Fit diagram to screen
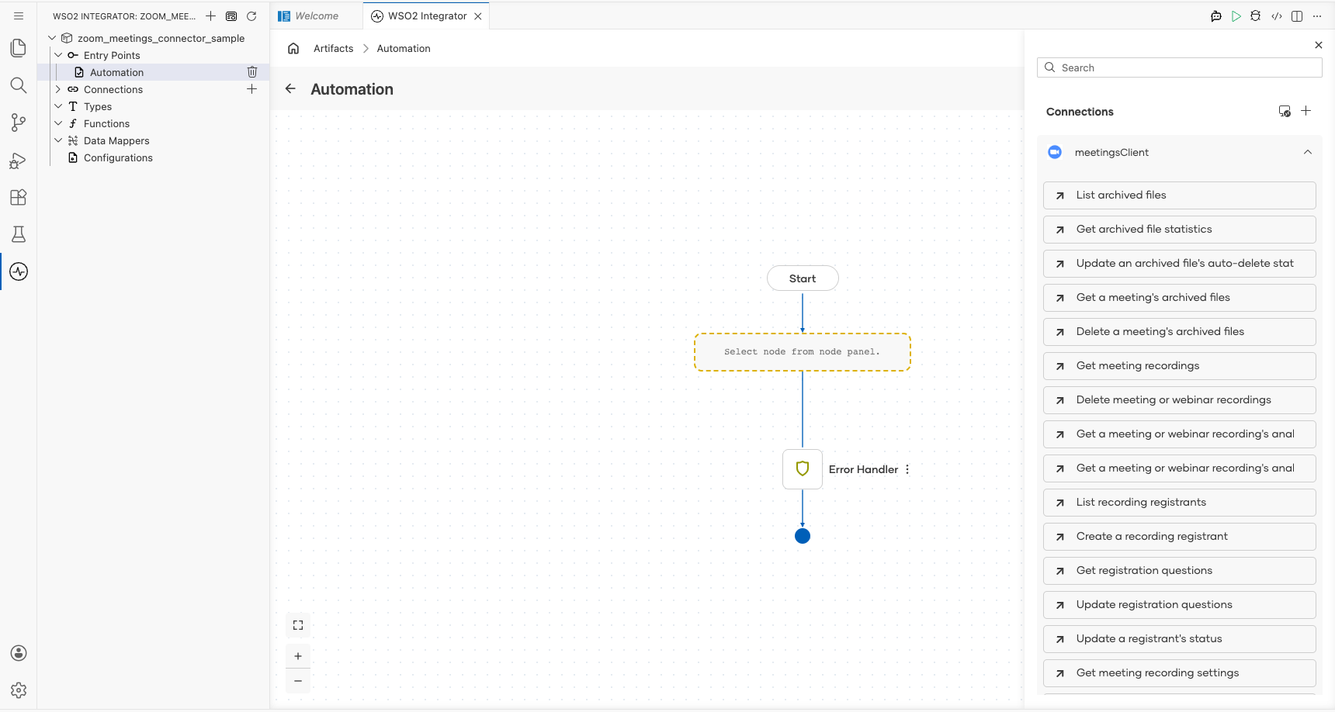Viewport: 1335px width, 712px height. coord(298,625)
